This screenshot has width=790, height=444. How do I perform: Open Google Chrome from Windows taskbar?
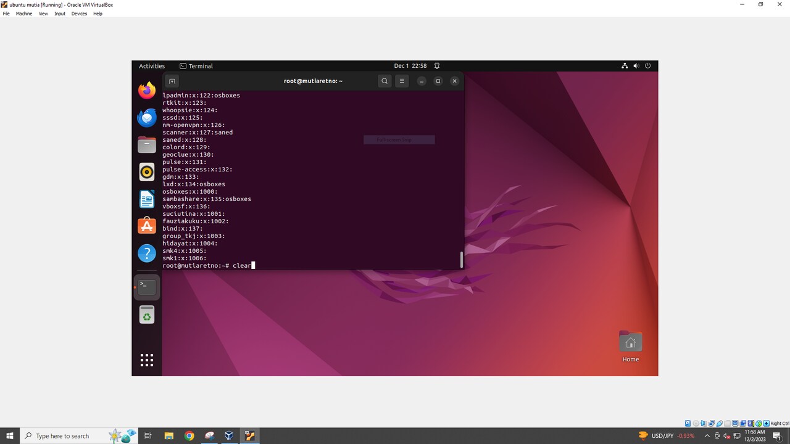189,436
